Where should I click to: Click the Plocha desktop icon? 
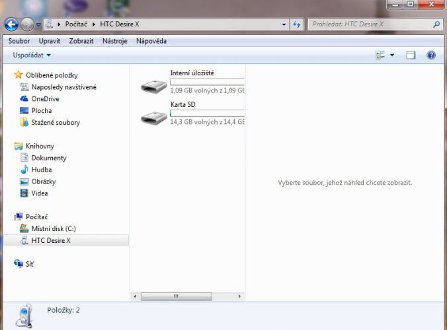(x=24, y=111)
